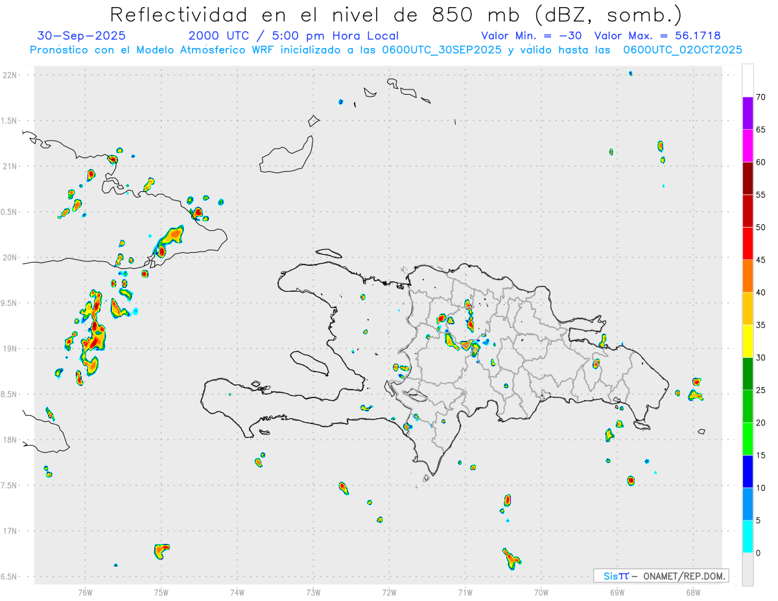Pick the cyan 0-5 dBZ colorbar segment
The width and height of the screenshot is (778, 601).
point(748,536)
